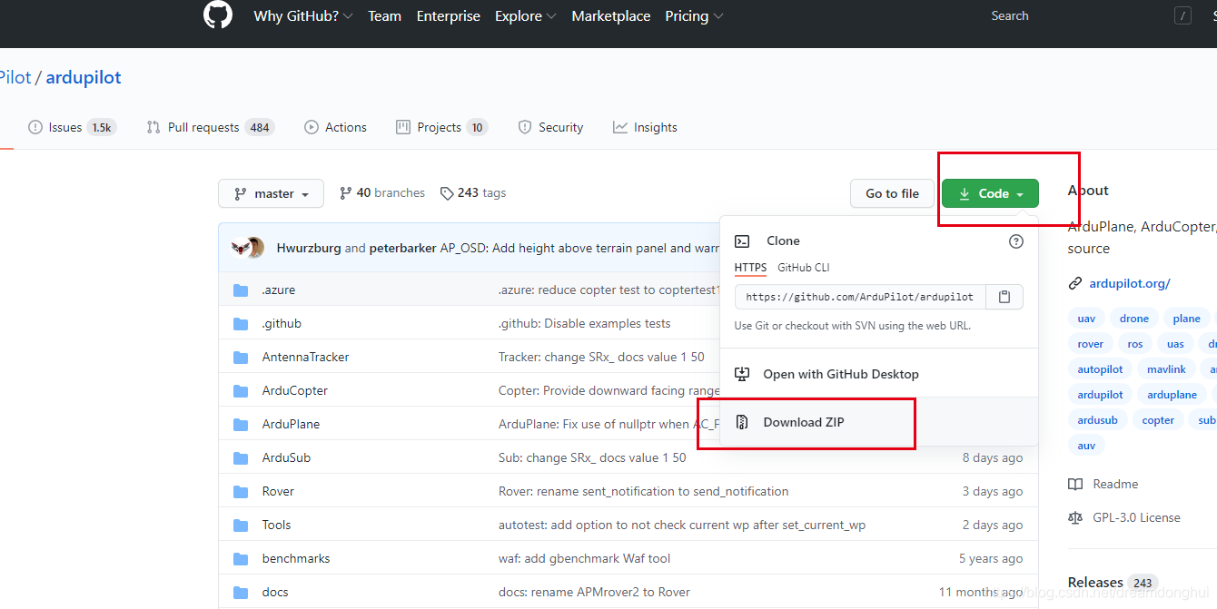Image resolution: width=1217 pixels, height=609 pixels.
Task: Click the zip file icon beside Download ZIP
Action: pos(742,422)
